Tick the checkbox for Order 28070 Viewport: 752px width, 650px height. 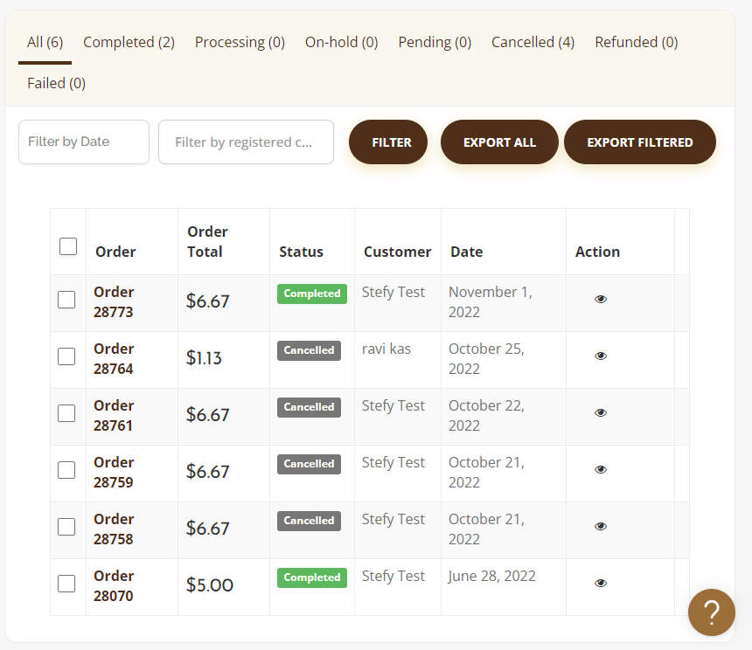tap(66, 584)
